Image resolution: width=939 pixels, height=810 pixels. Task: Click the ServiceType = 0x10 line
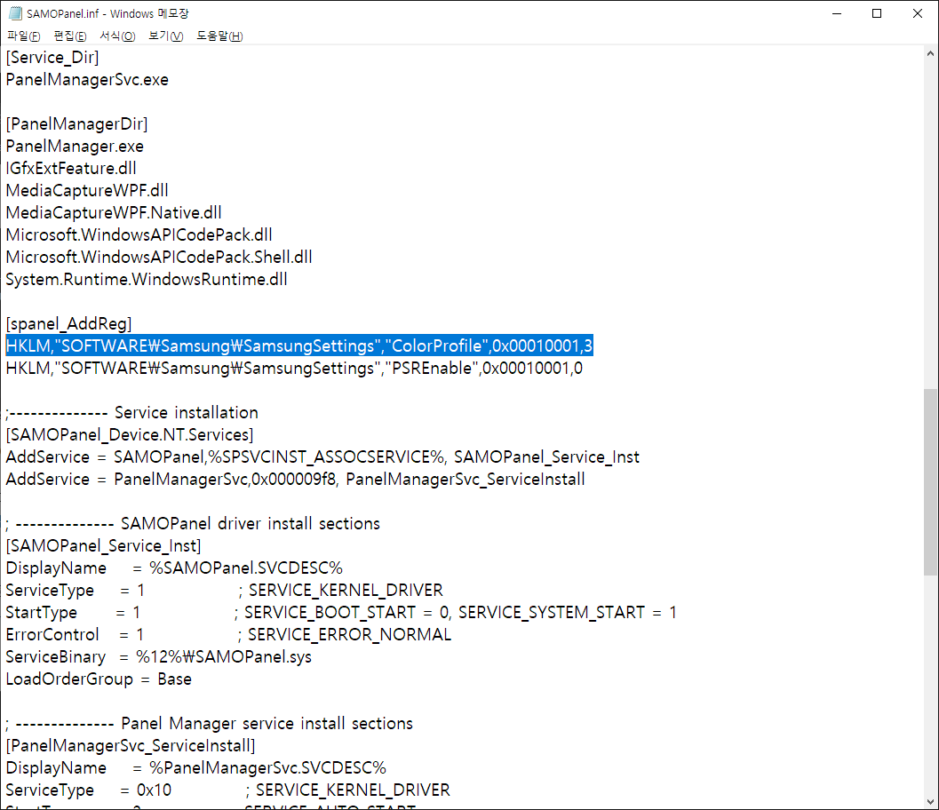(228, 790)
